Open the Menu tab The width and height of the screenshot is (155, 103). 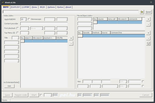pos(34,7)
